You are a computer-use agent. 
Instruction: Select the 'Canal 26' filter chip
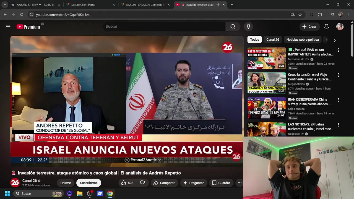273,40
